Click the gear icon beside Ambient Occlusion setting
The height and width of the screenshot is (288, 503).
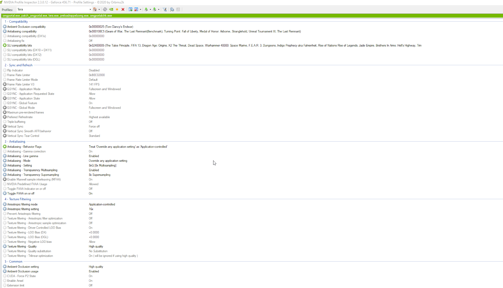click(5, 266)
